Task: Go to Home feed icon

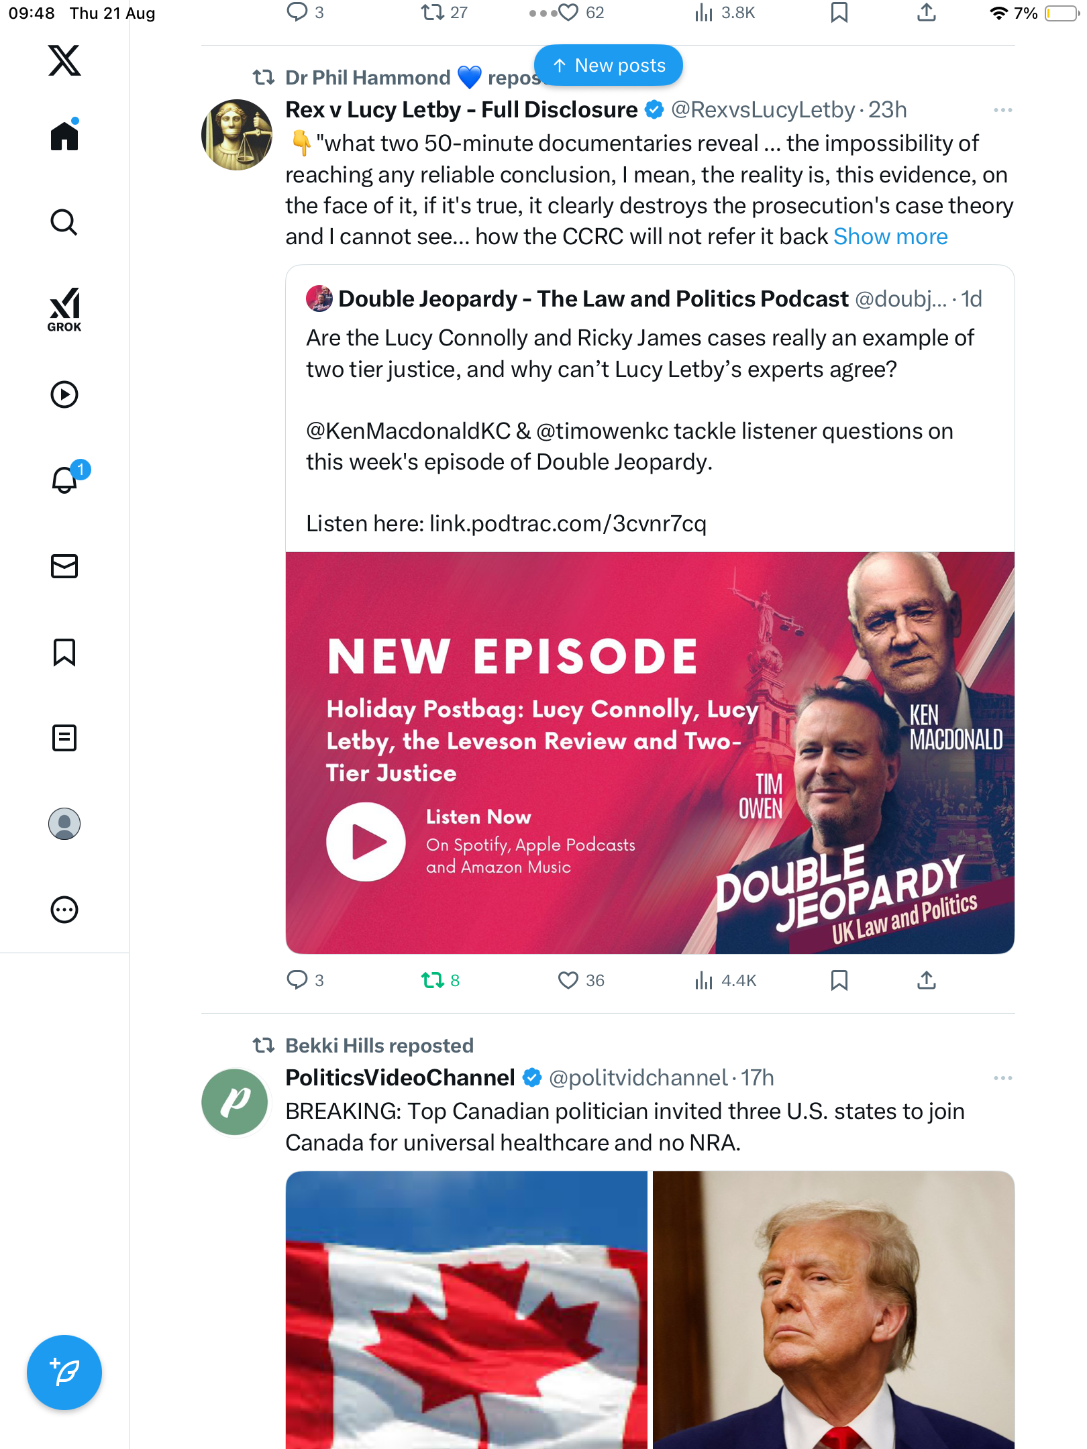Action: 64,136
